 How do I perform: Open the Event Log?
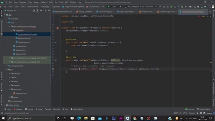tap(190, 109)
